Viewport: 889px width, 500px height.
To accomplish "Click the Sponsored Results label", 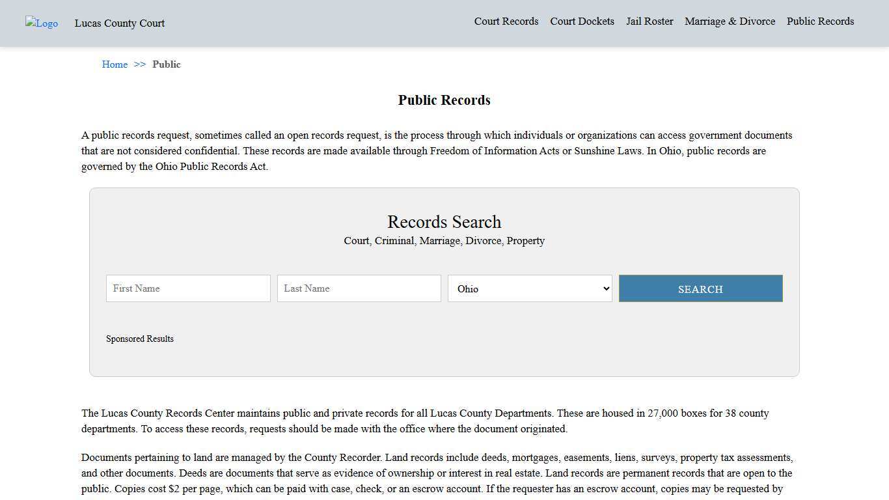I will pyautogui.click(x=140, y=339).
